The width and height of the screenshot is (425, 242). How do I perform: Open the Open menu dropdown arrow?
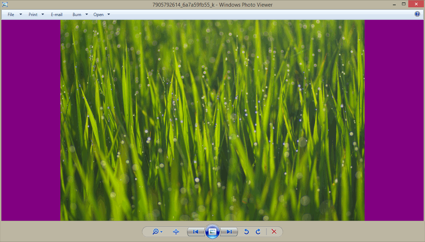[x=108, y=15]
